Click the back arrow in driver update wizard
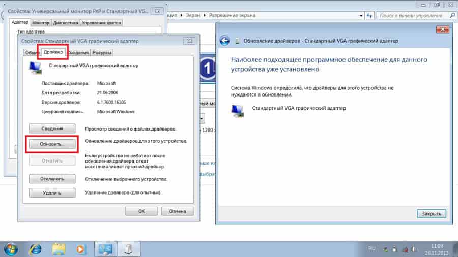The height and width of the screenshot is (257, 458). pos(224,41)
